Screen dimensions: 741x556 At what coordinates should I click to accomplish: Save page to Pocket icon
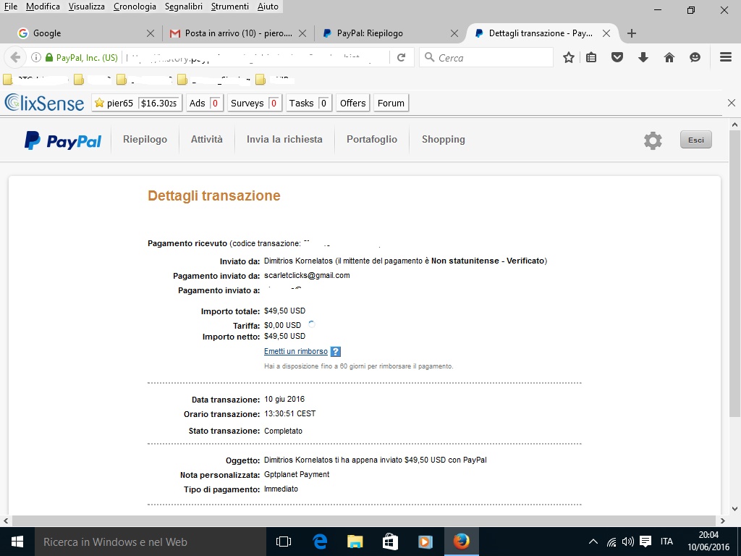pos(617,57)
